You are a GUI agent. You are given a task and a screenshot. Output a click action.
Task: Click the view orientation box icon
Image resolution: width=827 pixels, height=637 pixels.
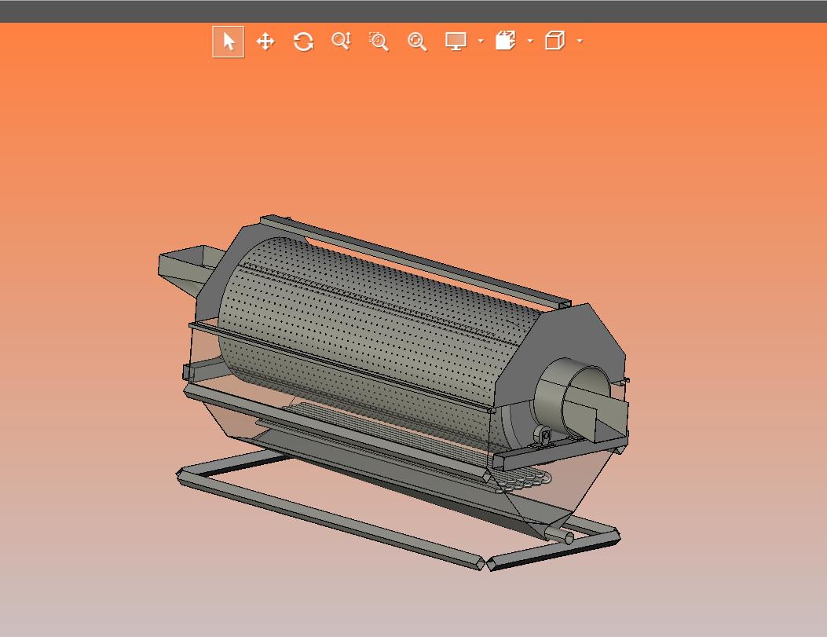click(x=505, y=42)
